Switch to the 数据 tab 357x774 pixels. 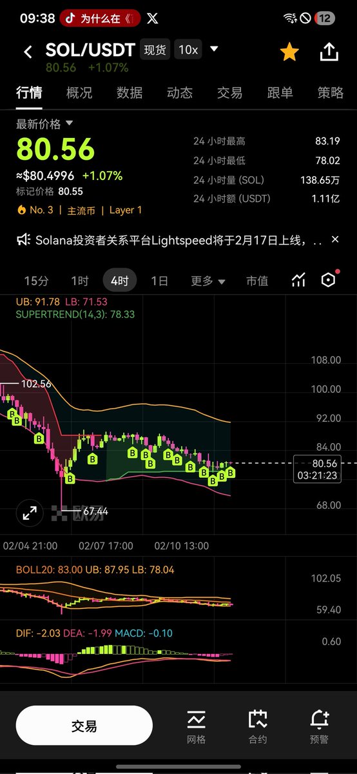pyautogui.click(x=130, y=92)
